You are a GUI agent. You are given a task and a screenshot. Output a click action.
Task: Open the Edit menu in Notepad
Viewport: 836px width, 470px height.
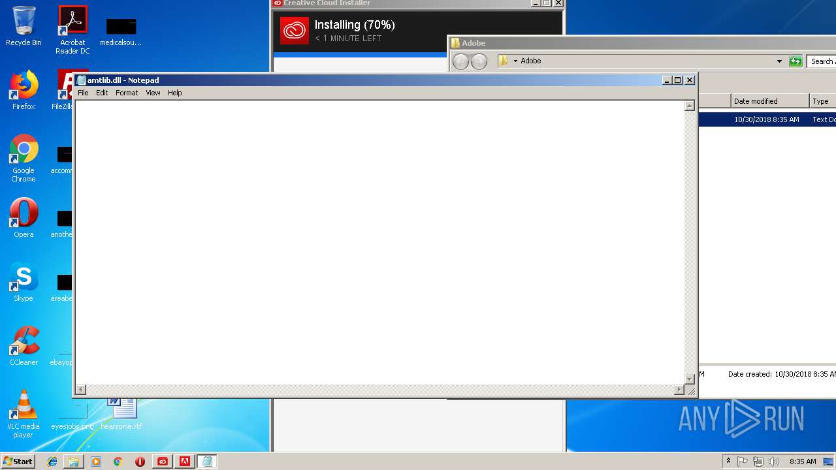tap(102, 93)
